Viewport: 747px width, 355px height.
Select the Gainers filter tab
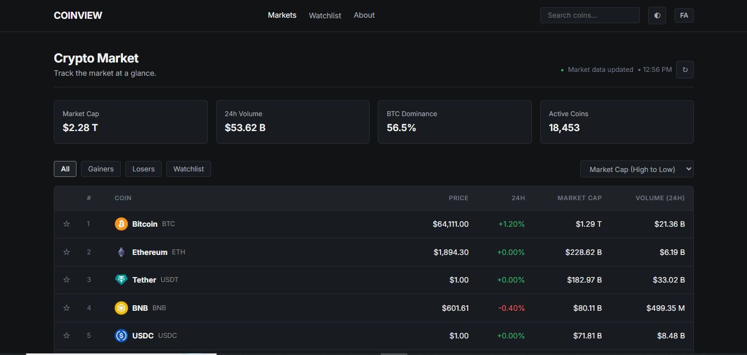101,169
